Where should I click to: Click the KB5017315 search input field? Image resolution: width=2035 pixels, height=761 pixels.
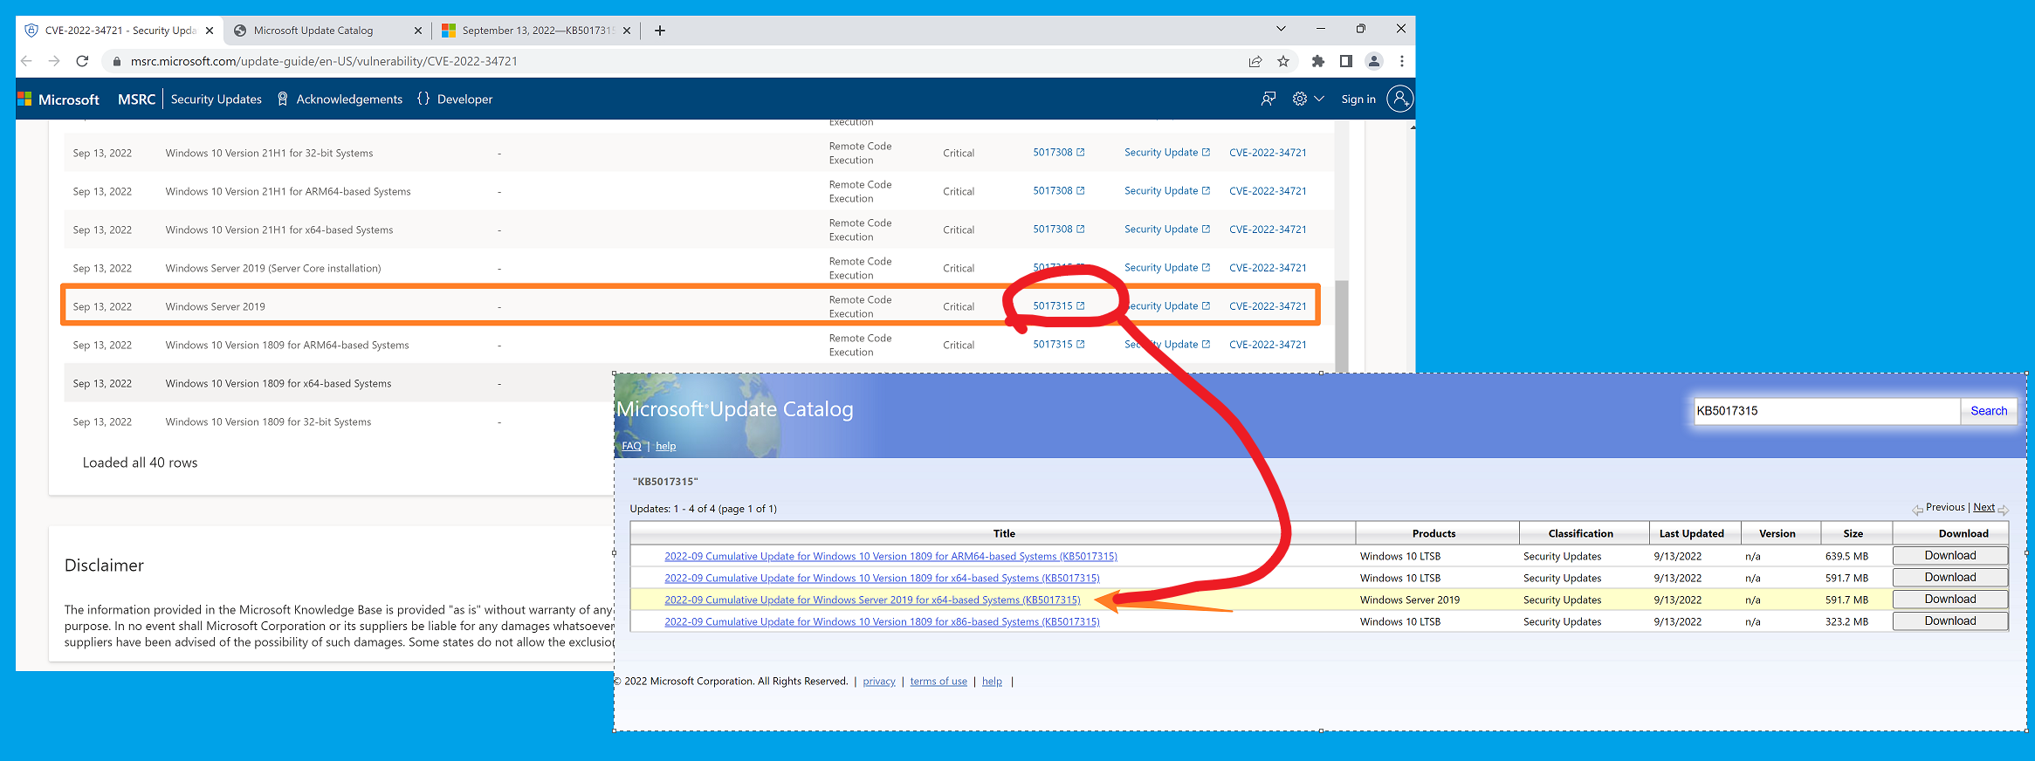click(1825, 411)
